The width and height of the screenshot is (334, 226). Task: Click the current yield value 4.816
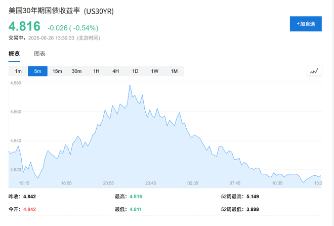tap(24, 27)
